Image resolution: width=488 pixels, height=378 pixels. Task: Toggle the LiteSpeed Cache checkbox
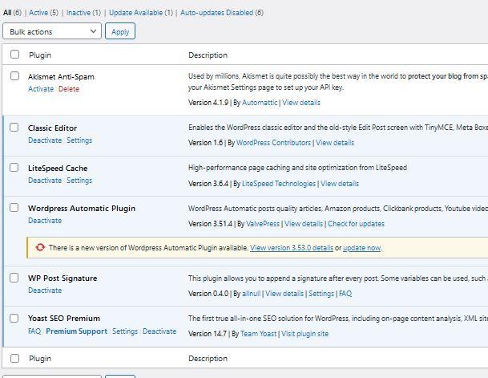click(14, 168)
